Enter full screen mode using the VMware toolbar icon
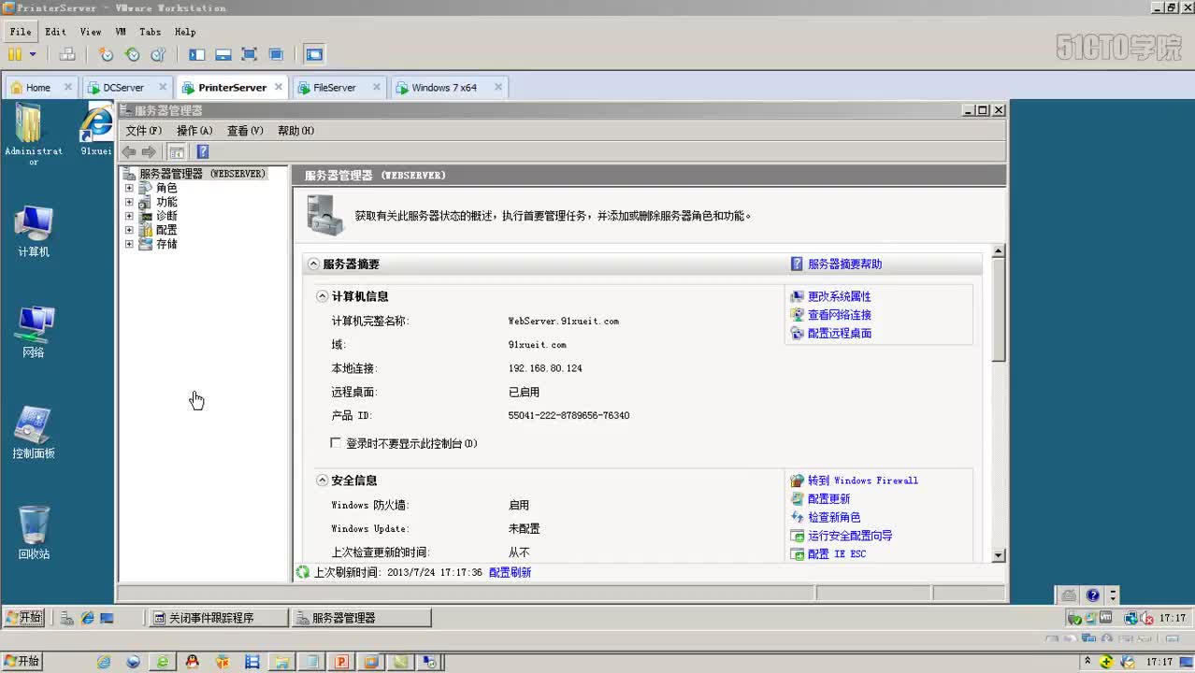This screenshot has width=1195, height=673. tap(249, 54)
